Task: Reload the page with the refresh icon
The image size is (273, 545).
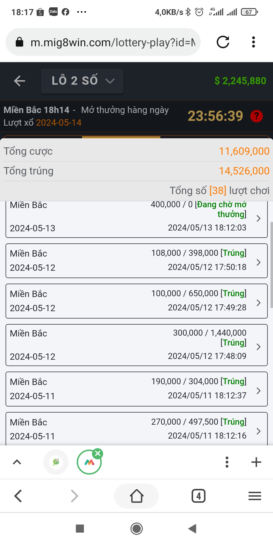Action: [x=223, y=42]
